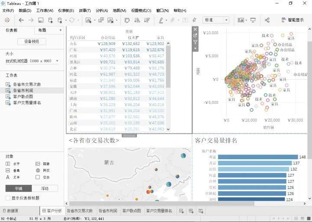
Task: Click the Show/hide cards toolbar icon
Action: click(241, 20)
